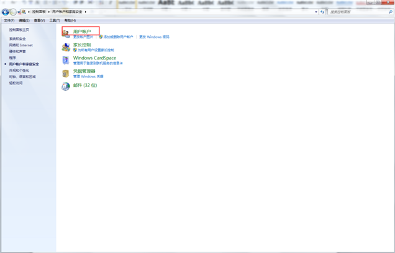Open 轻松访问 in the sidebar
The image size is (395, 253).
16,82
